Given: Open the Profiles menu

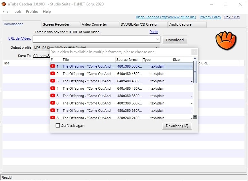Looking at the screenshot, I should pos(32,12).
